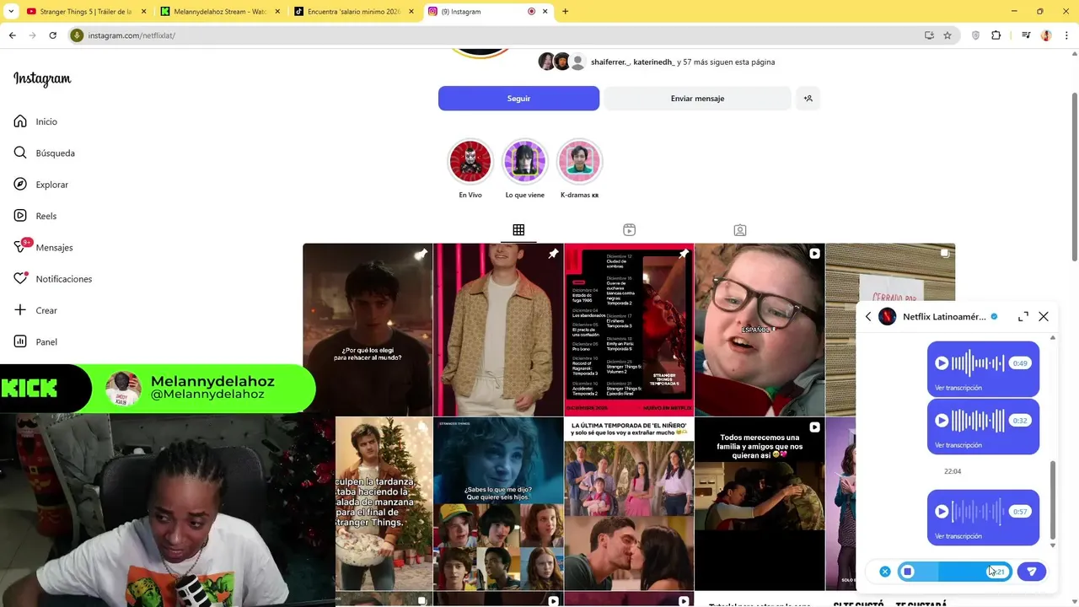Open pinned post of man in tan jacket
This screenshot has width=1079, height=607.
coord(498,330)
